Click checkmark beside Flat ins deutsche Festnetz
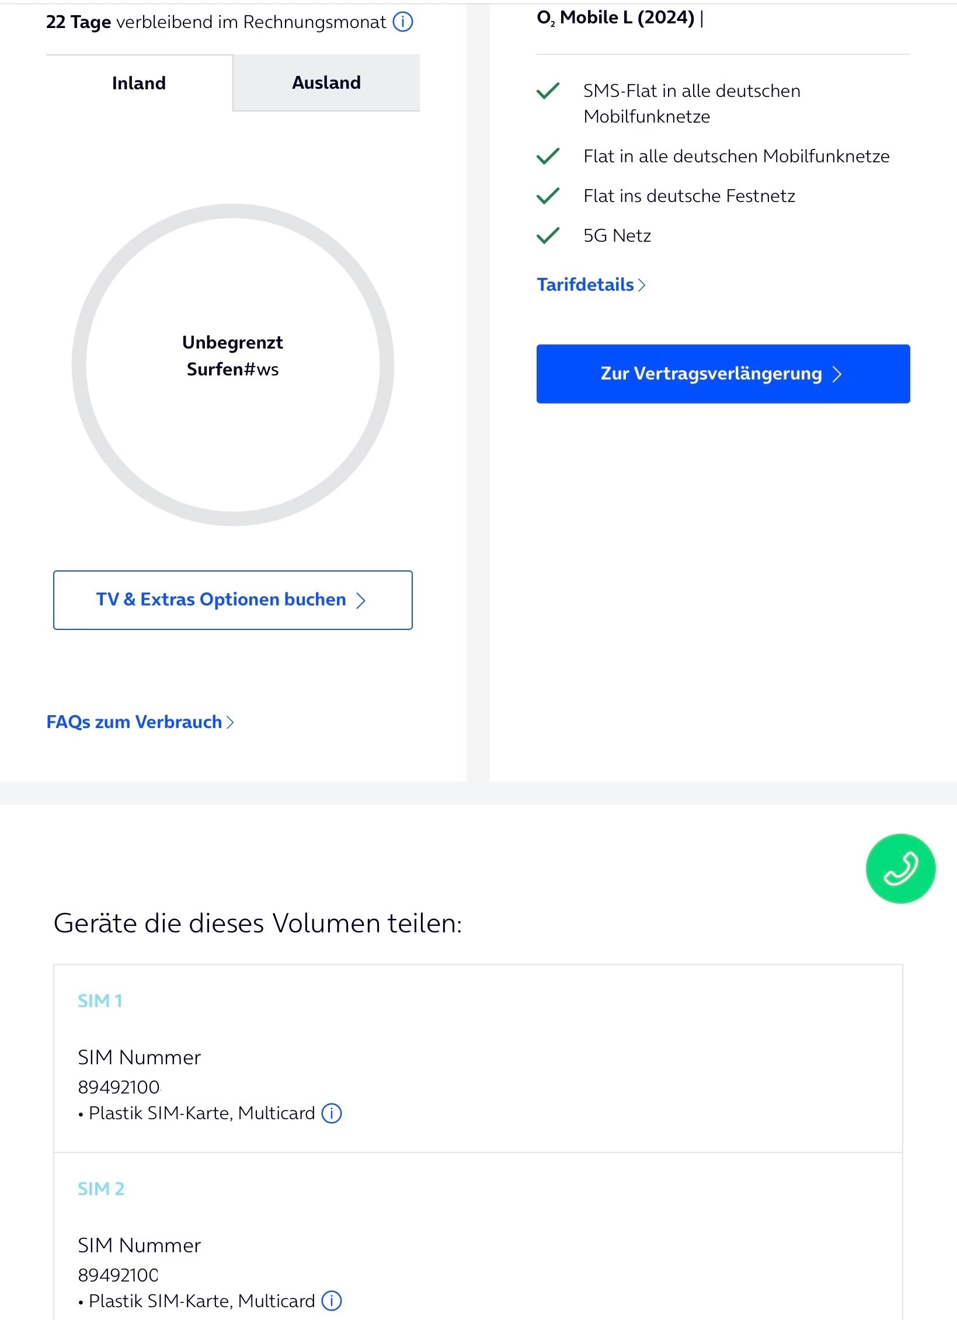957x1320 pixels. pos(548,196)
